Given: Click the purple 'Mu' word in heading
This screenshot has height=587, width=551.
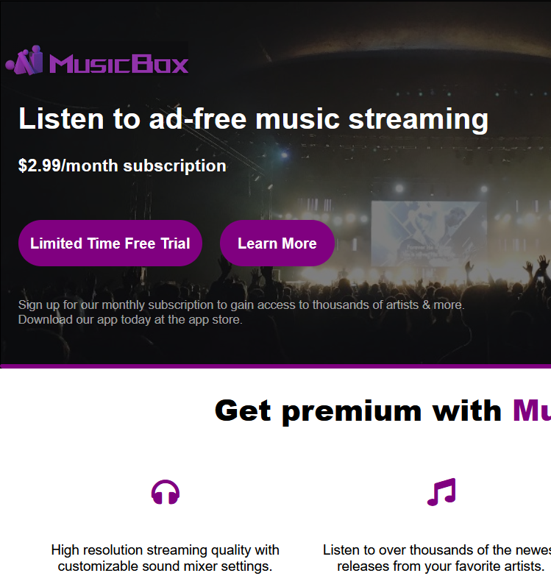Looking at the screenshot, I should click(x=532, y=410).
